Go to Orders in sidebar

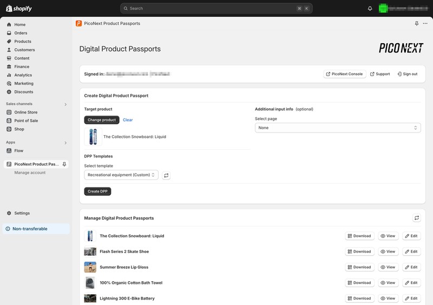coord(21,33)
